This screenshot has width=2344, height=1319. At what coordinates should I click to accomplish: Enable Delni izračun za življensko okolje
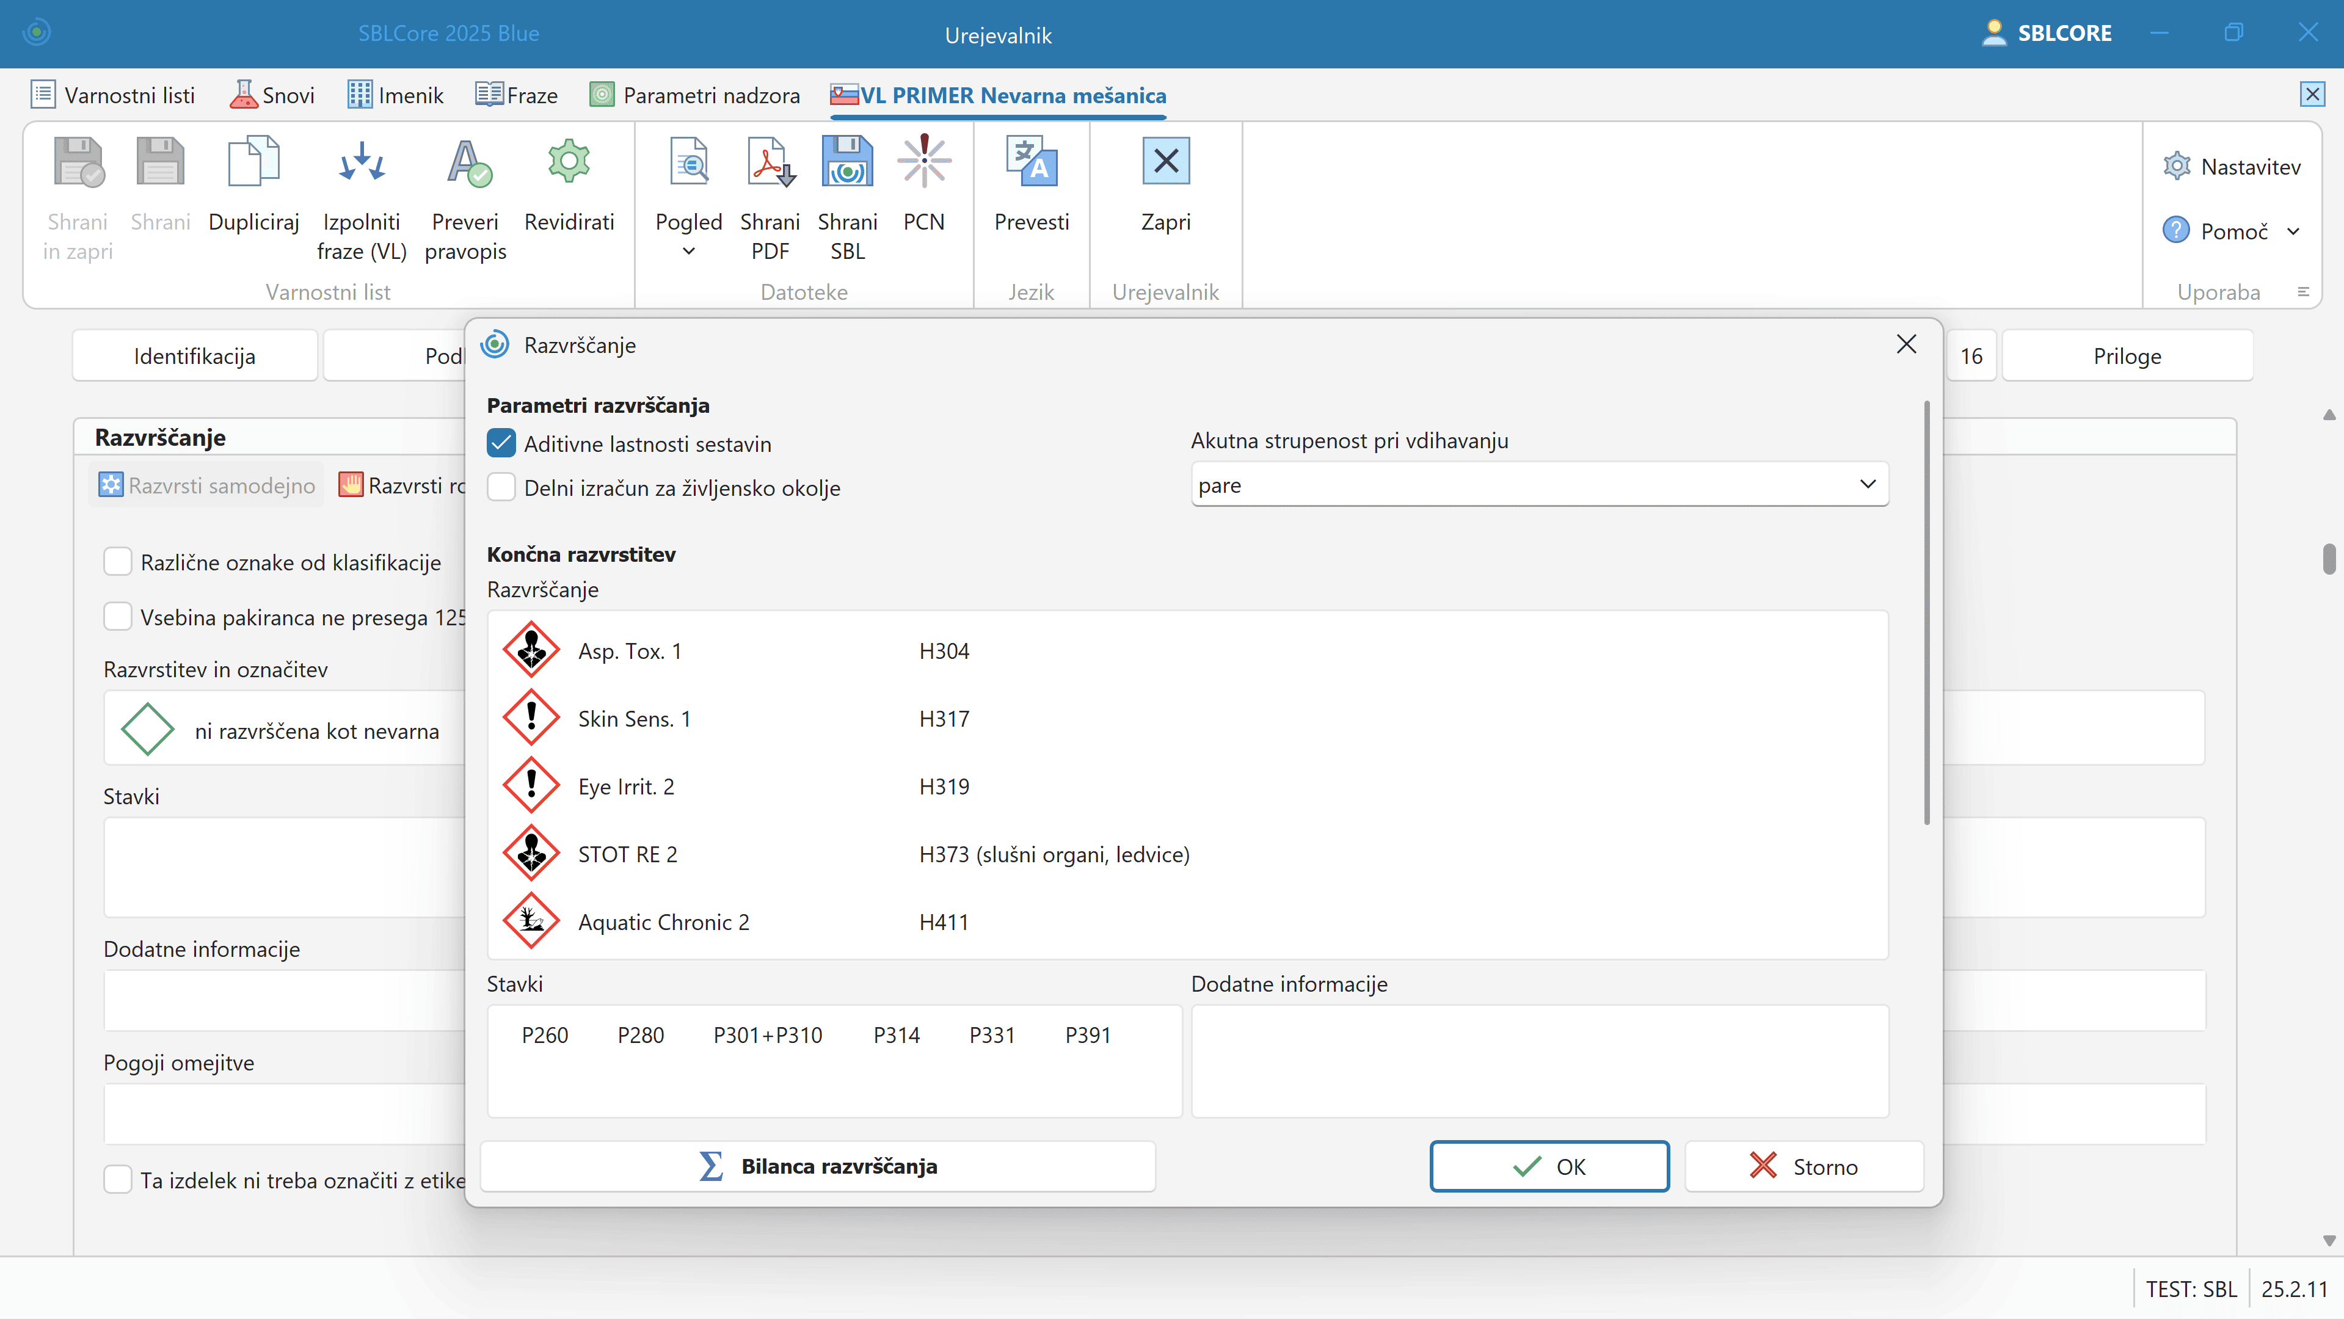tap(501, 487)
